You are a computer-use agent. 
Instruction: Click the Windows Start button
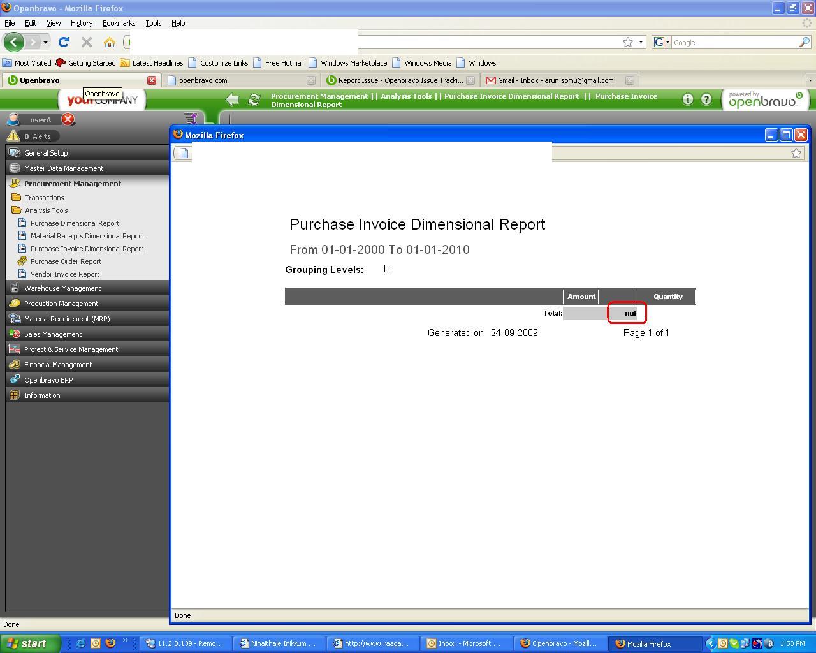(30, 643)
